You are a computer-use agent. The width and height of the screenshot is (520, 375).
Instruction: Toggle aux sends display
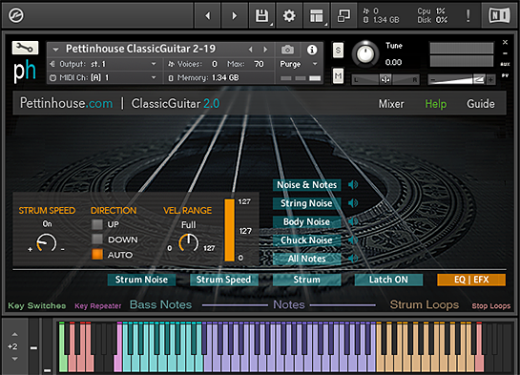point(505,64)
